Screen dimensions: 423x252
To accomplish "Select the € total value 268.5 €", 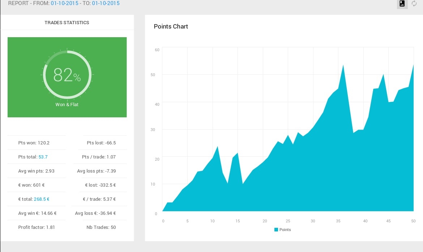I will tap(42, 199).
